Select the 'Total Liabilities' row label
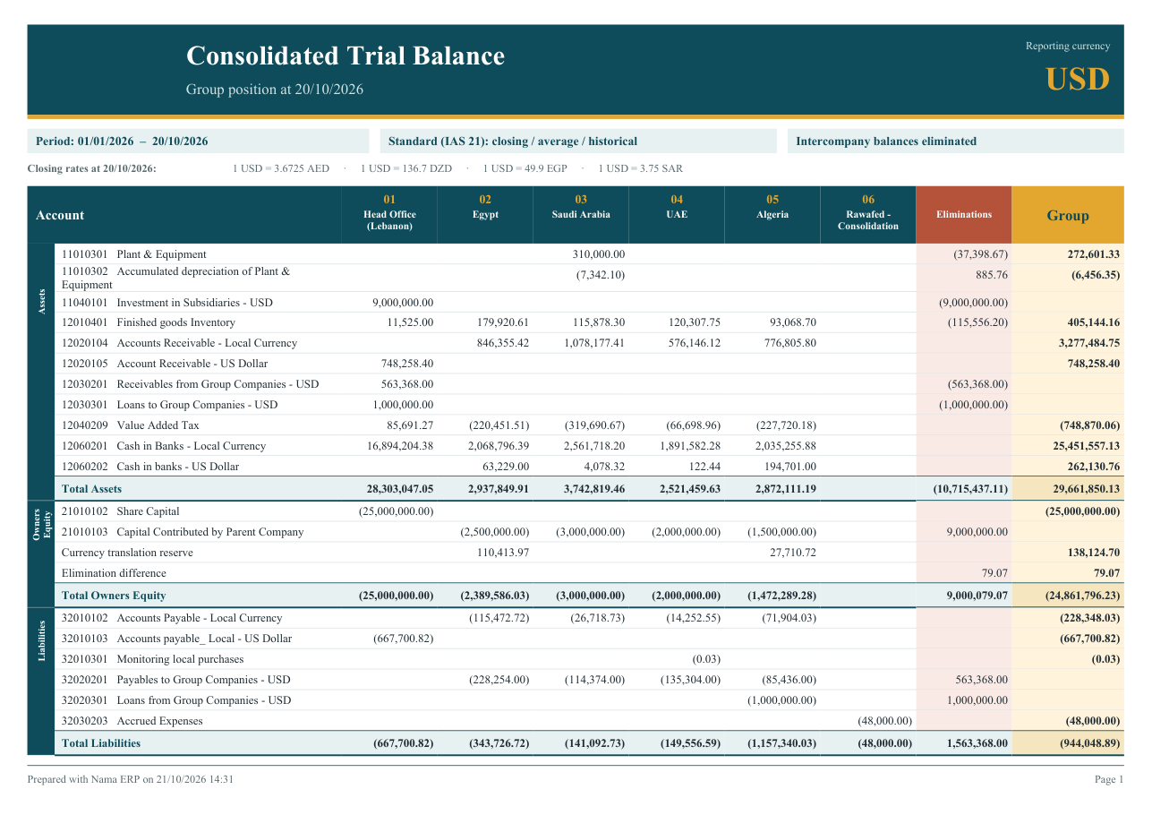The image size is (1152, 815). [101, 743]
